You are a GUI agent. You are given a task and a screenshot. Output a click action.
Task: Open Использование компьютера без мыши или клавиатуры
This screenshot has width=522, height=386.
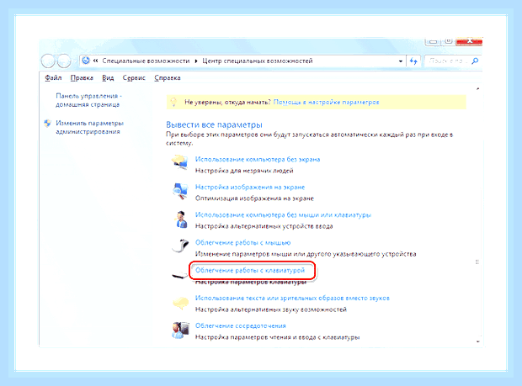coord(283,214)
